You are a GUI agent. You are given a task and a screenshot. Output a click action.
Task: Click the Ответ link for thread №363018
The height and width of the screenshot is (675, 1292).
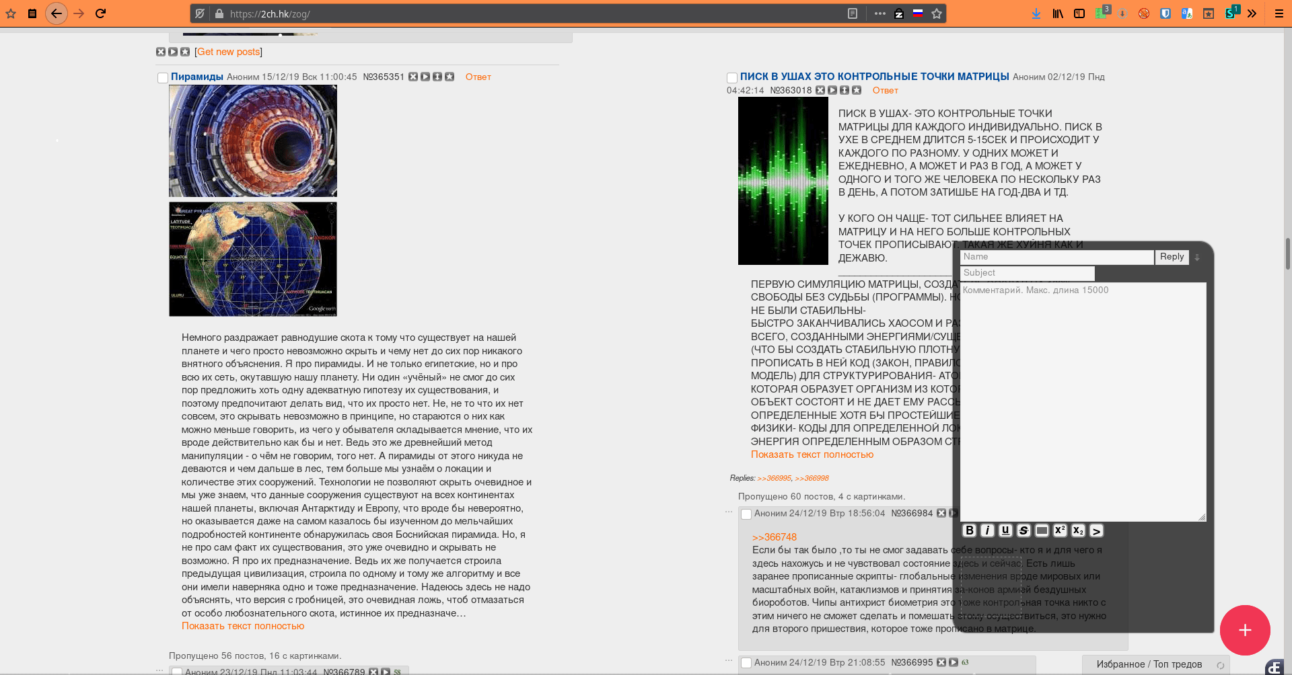click(886, 90)
